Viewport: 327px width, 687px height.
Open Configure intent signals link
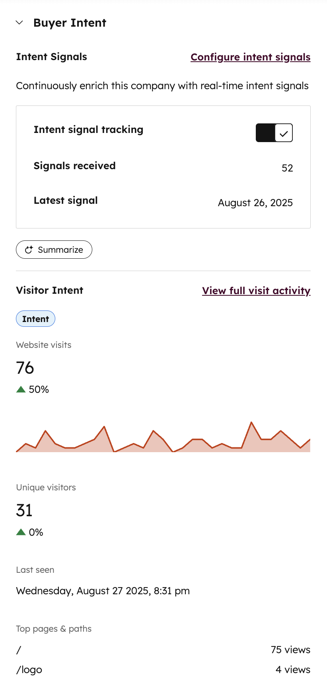click(x=251, y=57)
